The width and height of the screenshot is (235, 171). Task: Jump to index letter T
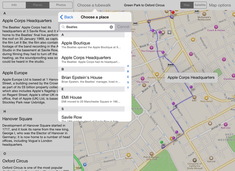[x=128, y=88]
